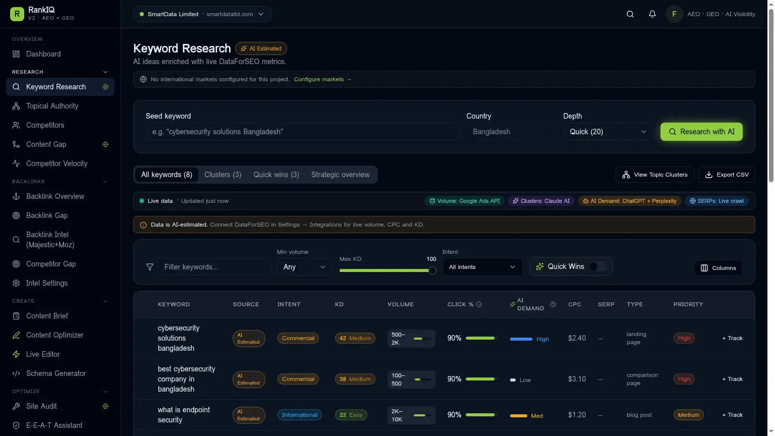Click AI Demand: ChatGPT + Perplexity badge
The image size is (775, 436).
[629, 201]
